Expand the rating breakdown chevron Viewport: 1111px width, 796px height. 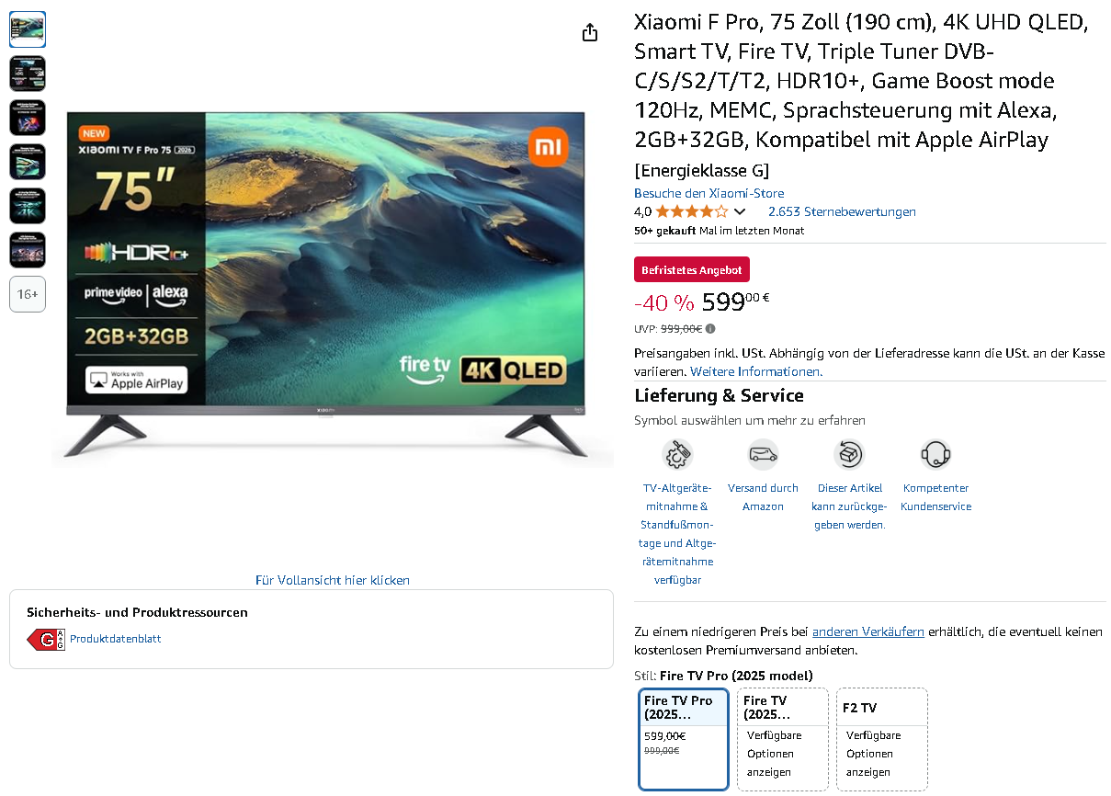(739, 212)
